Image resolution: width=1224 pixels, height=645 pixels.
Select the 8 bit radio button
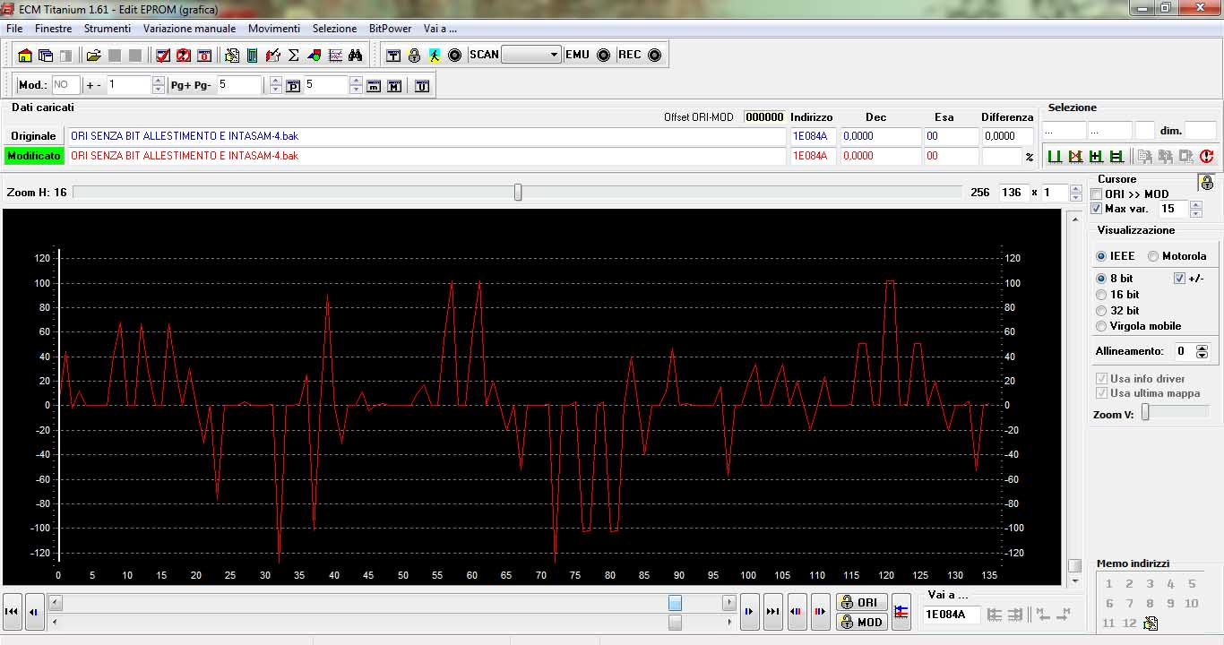point(1101,279)
